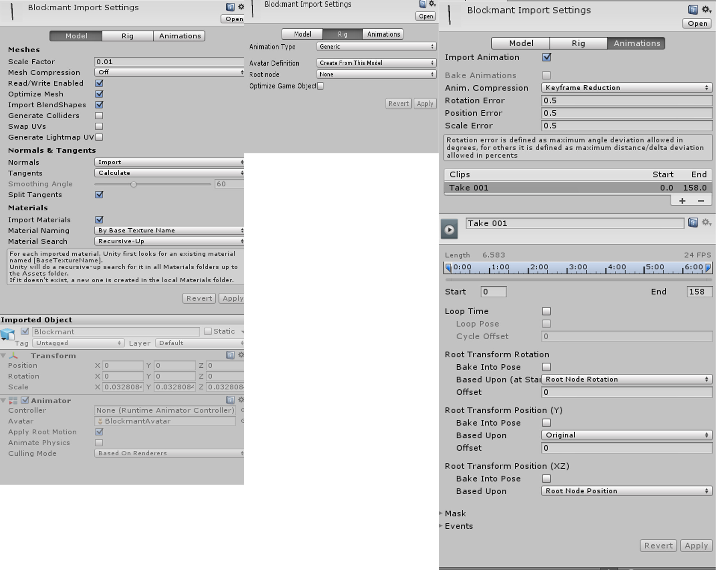Toggle Loop Time checkbox
The height and width of the screenshot is (570, 716).
(x=546, y=311)
